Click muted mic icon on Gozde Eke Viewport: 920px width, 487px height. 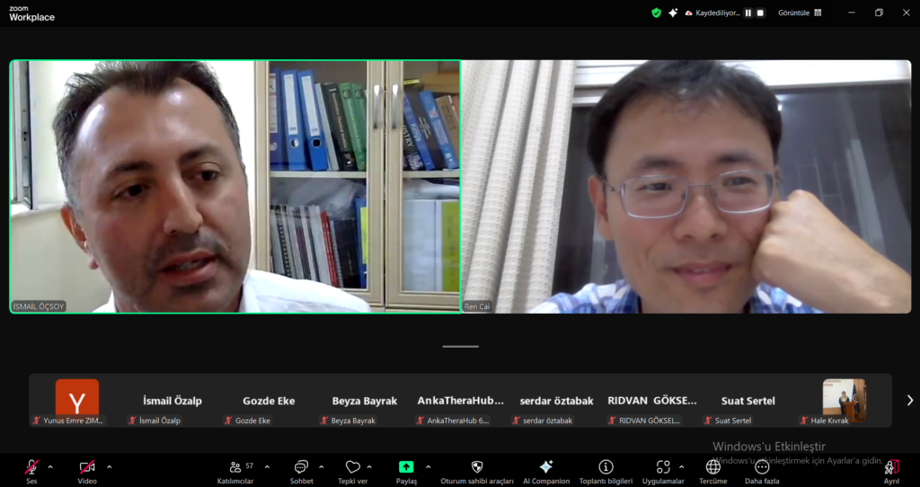click(228, 421)
